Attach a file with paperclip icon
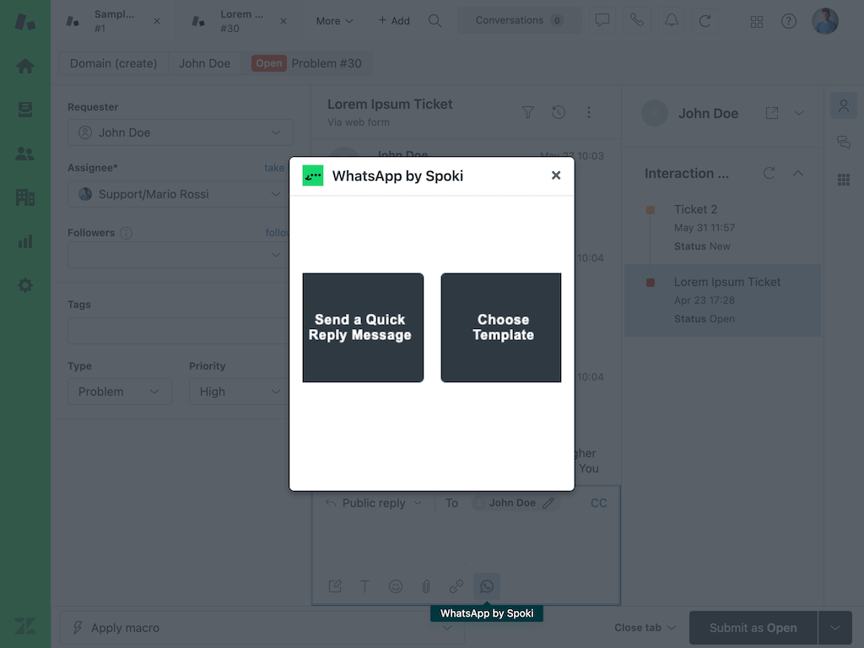The width and height of the screenshot is (864, 648). [x=426, y=586]
